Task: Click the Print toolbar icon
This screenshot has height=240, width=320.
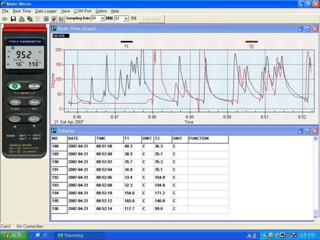Action: [22, 19]
